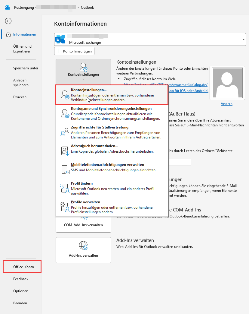Open Optionen in sidebar
Screen dimensions: 249x314
(21, 291)
